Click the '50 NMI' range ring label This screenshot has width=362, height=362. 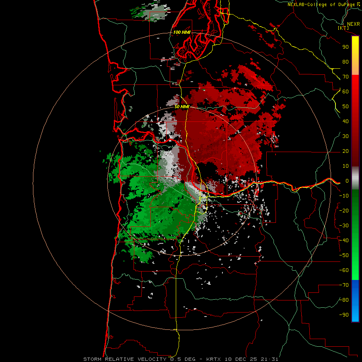(x=182, y=107)
